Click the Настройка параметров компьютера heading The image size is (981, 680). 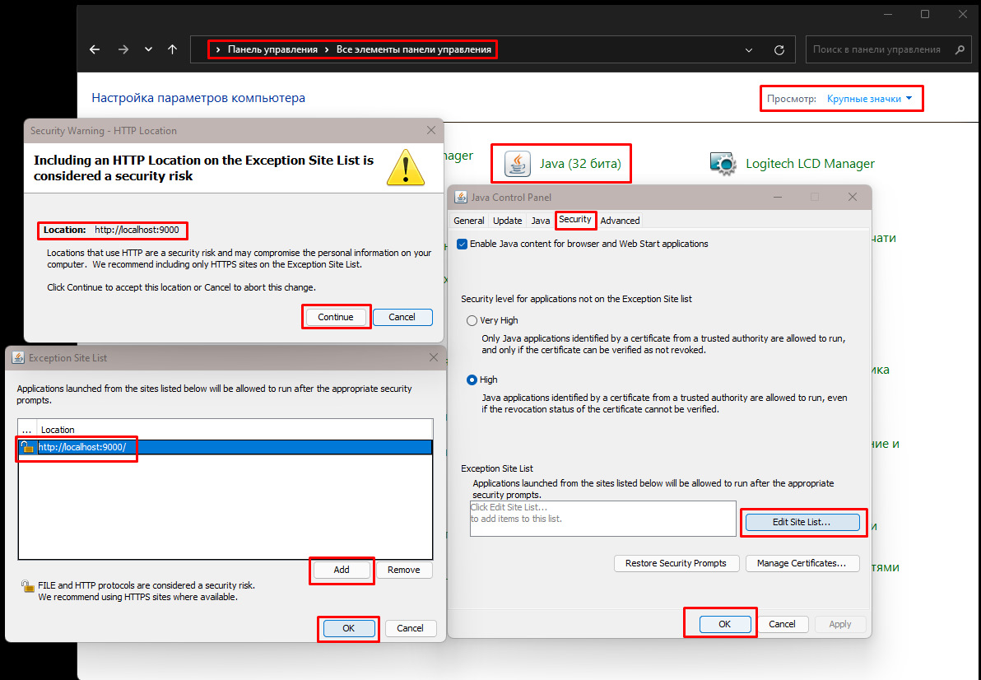(x=198, y=98)
